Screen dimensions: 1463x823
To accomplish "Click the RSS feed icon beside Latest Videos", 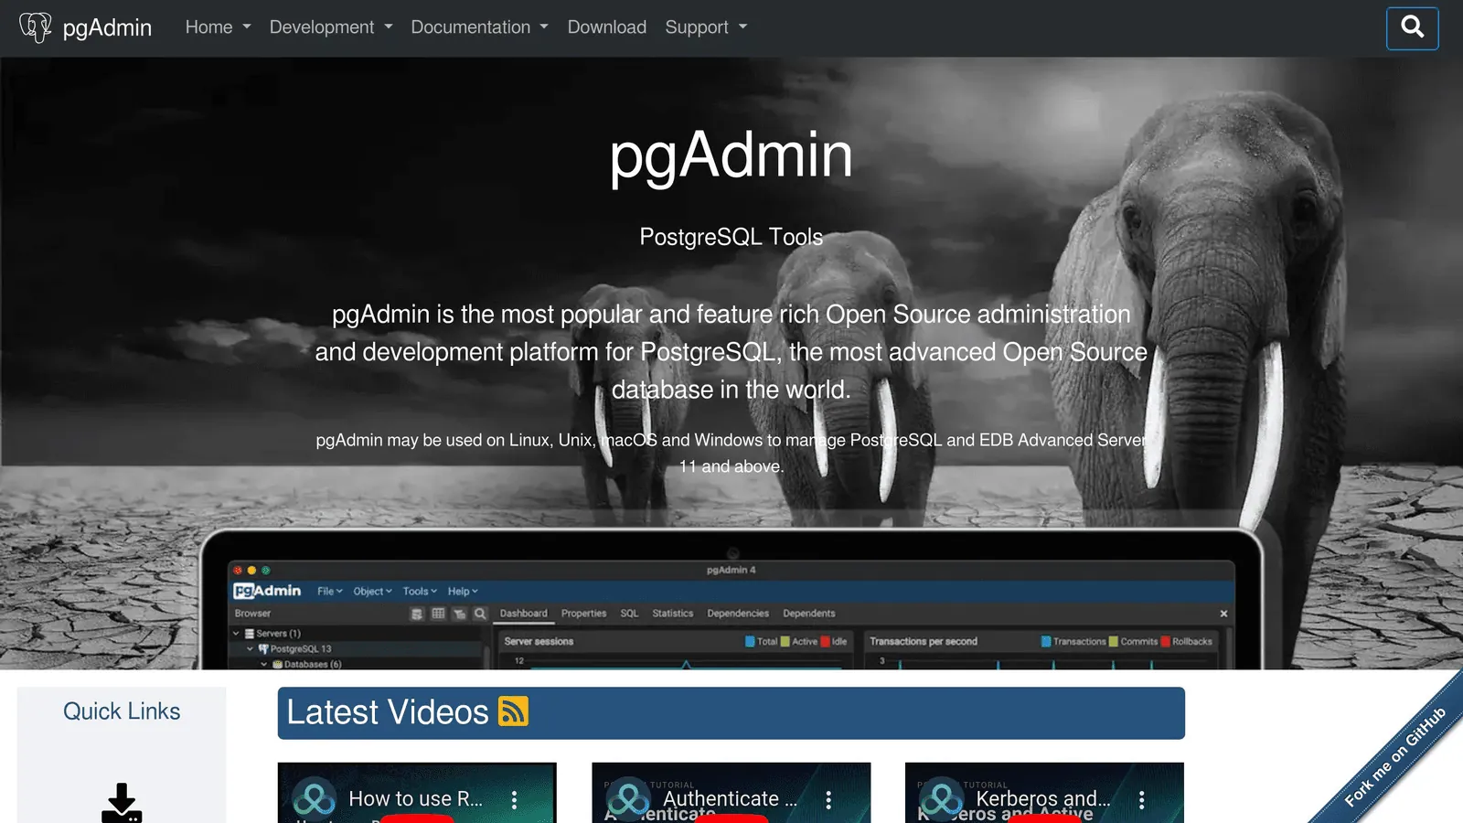I will [513, 711].
